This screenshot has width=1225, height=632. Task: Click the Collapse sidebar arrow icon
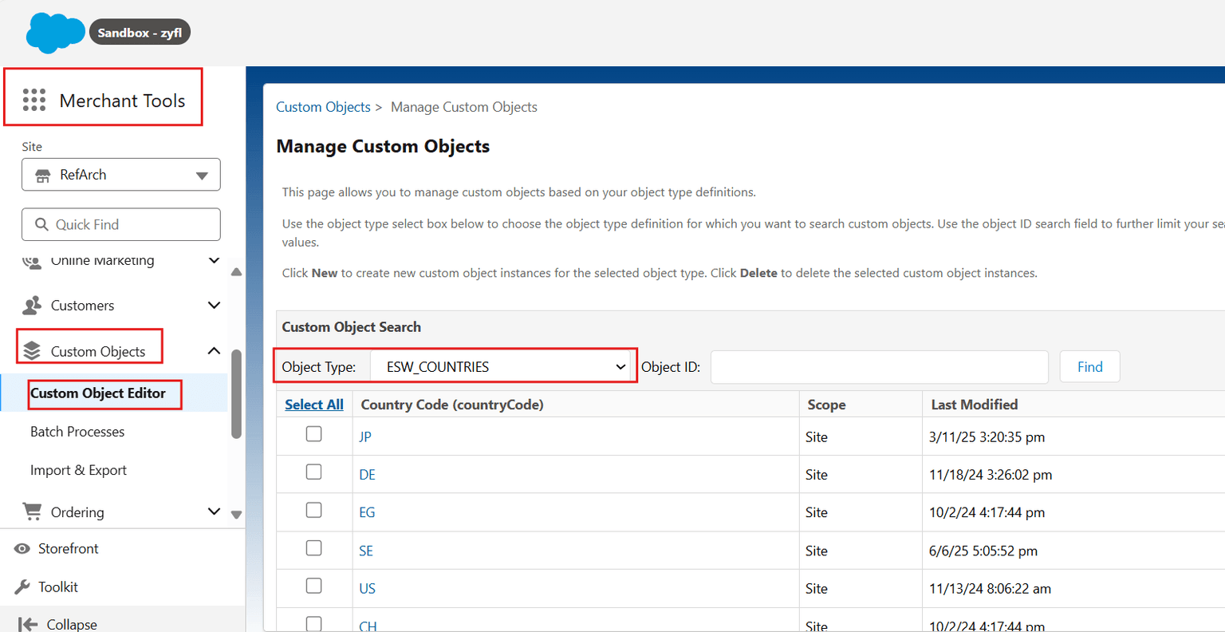point(28,624)
